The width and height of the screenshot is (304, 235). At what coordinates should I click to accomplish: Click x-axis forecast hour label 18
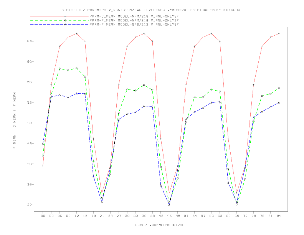coord(93,216)
